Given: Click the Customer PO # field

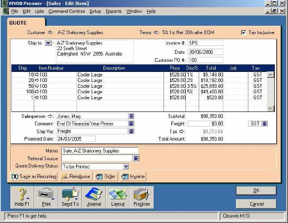Looking at the screenshot, I should (x=206, y=60).
